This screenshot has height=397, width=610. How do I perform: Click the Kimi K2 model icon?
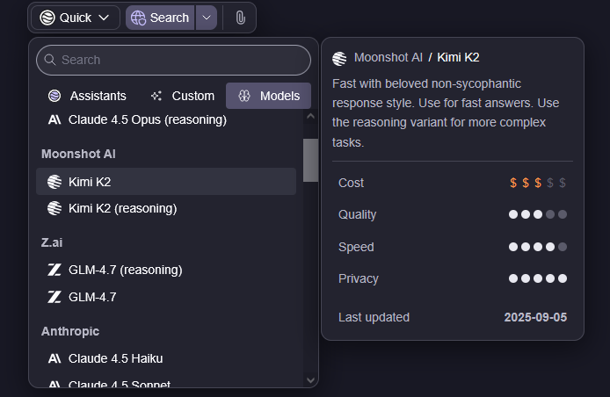tap(54, 182)
